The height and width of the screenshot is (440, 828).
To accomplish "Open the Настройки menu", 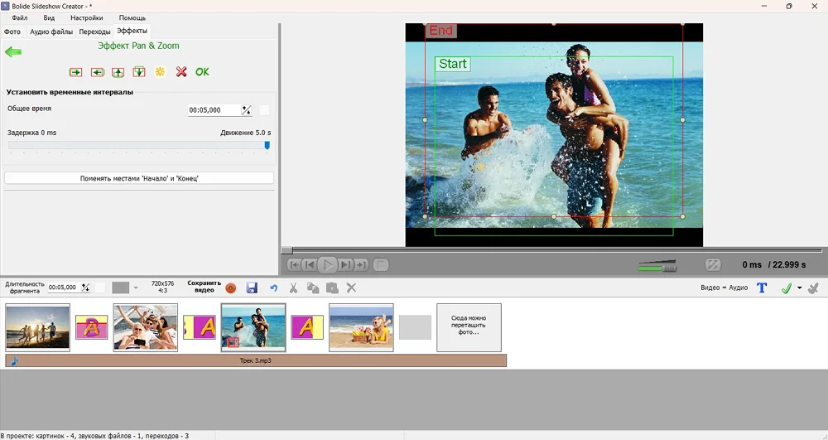I will pos(87,17).
